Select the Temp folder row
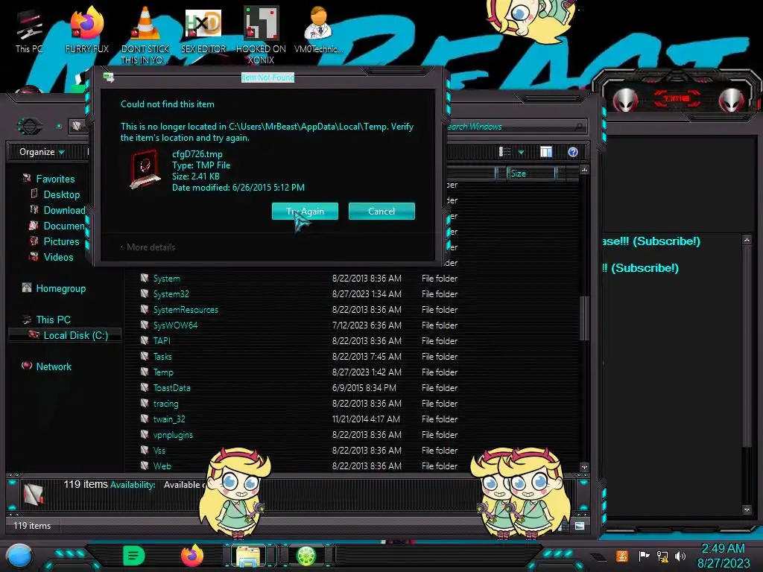 [352, 372]
